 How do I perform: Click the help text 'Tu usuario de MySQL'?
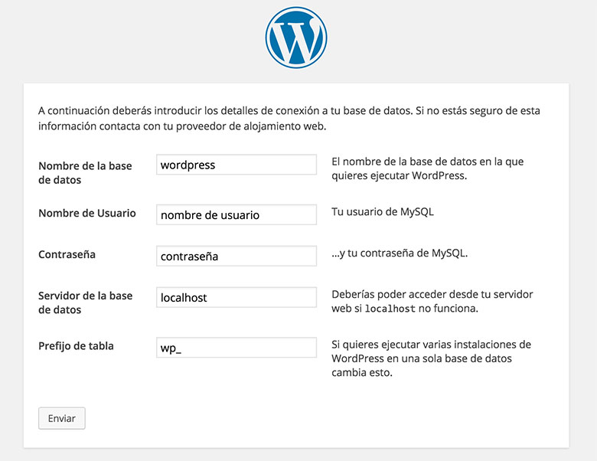383,212
